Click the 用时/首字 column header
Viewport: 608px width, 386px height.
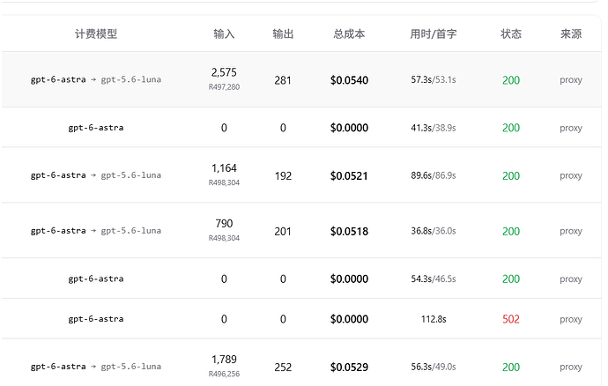(434, 34)
